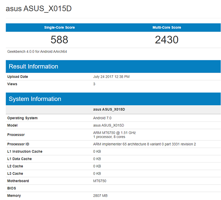Select the Single-Core Score header

tap(59, 27)
